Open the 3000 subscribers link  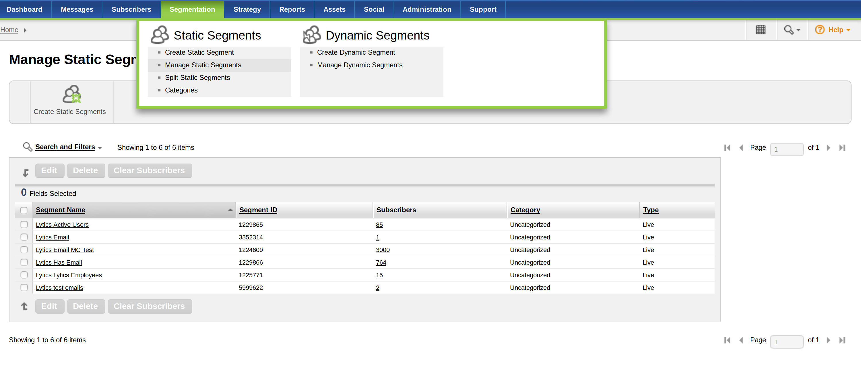point(383,250)
